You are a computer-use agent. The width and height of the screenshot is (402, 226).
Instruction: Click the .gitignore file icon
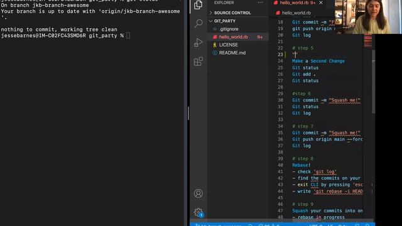215,29
